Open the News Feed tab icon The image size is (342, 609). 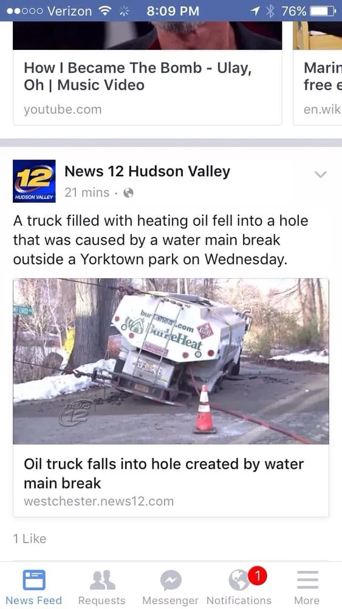coord(33,580)
